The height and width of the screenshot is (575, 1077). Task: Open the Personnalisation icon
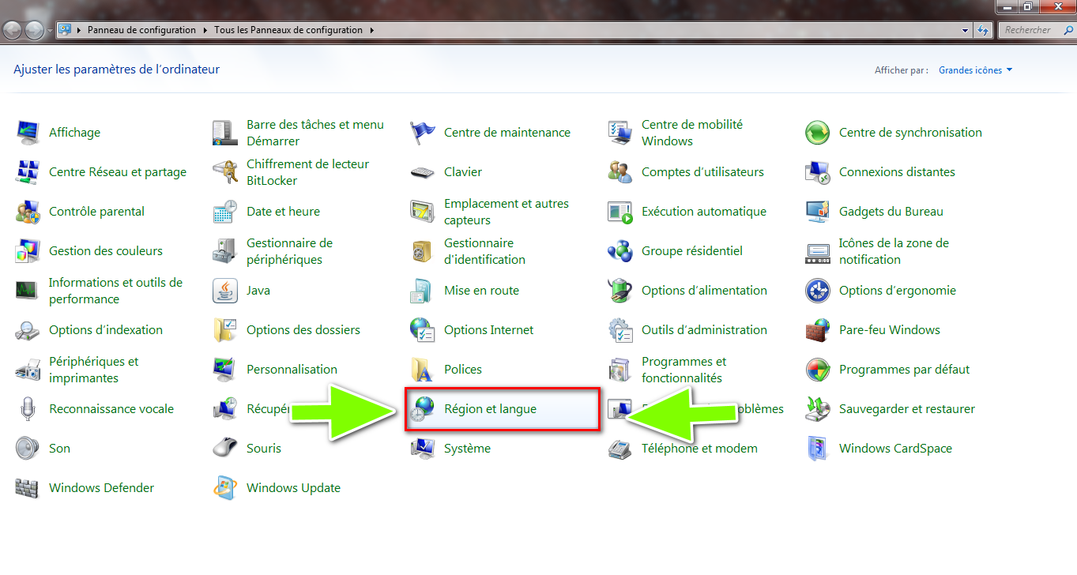pos(225,370)
